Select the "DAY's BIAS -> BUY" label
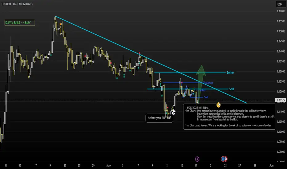This screenshot has height=169, width=287. 20,23
